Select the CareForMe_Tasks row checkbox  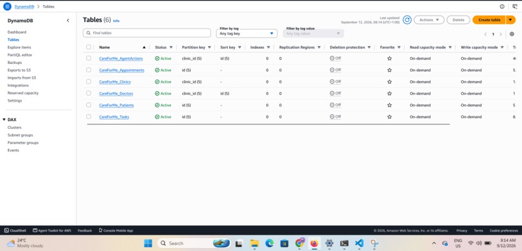tap(89, 116)
